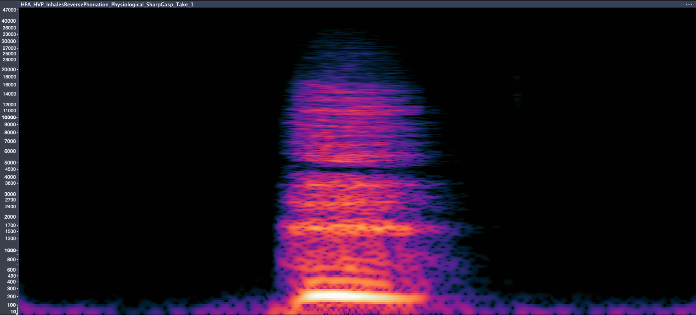
Task: Click the 800 frequency axis label
Action: (x=12, y=260)
